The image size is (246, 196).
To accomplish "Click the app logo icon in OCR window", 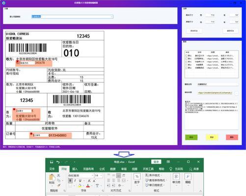I will tap(4, 3).
